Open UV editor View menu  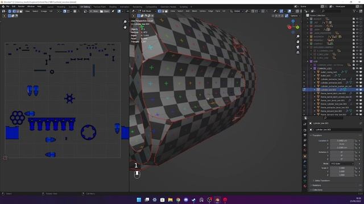(x=27, y=11)
